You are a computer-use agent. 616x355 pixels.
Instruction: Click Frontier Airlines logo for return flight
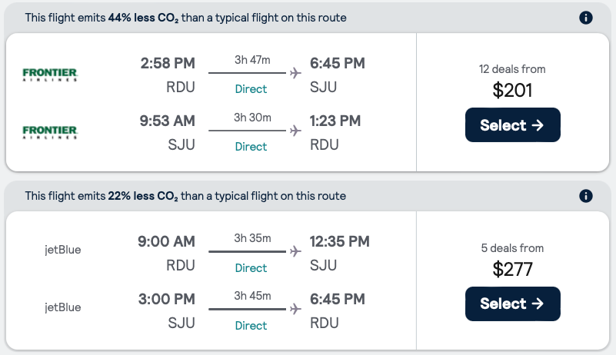tap(51, 132)
